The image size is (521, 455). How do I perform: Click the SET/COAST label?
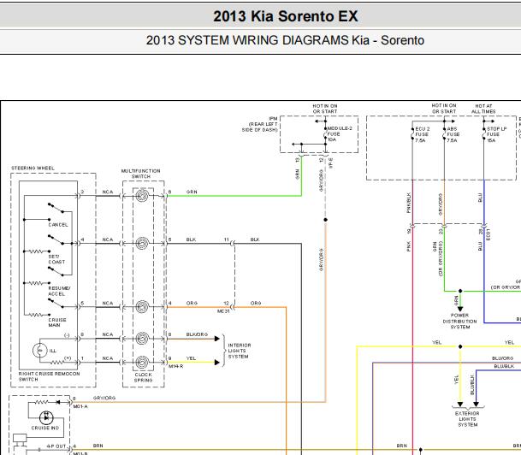point(56,259)
